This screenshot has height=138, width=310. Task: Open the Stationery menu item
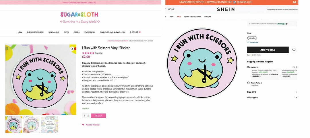click(x=90, y=32)
